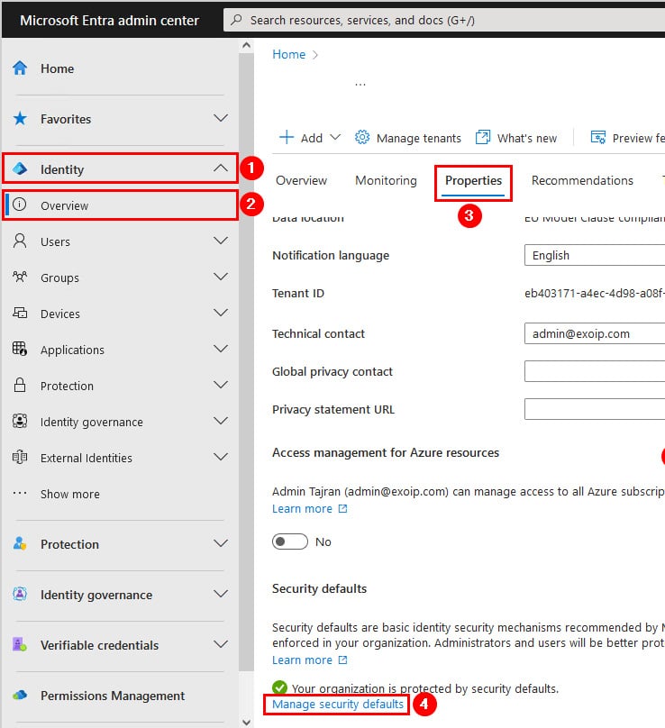Click the Technical contact input field
The height and width of the screenshot is (728, 665).
[x=595, y=333]
